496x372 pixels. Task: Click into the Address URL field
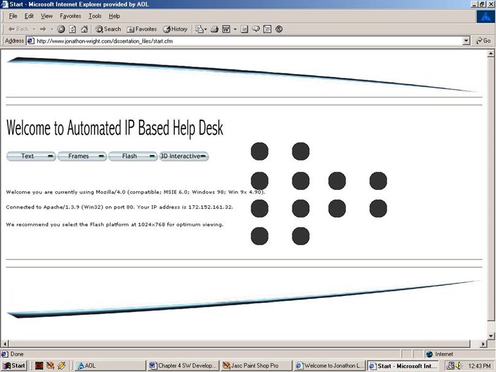coord(245,41)
